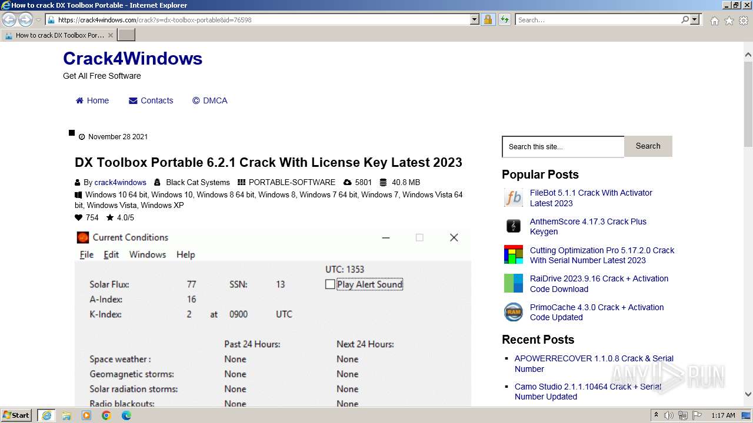Toggle the Play Alert Sound checkbox

[330, 284]
